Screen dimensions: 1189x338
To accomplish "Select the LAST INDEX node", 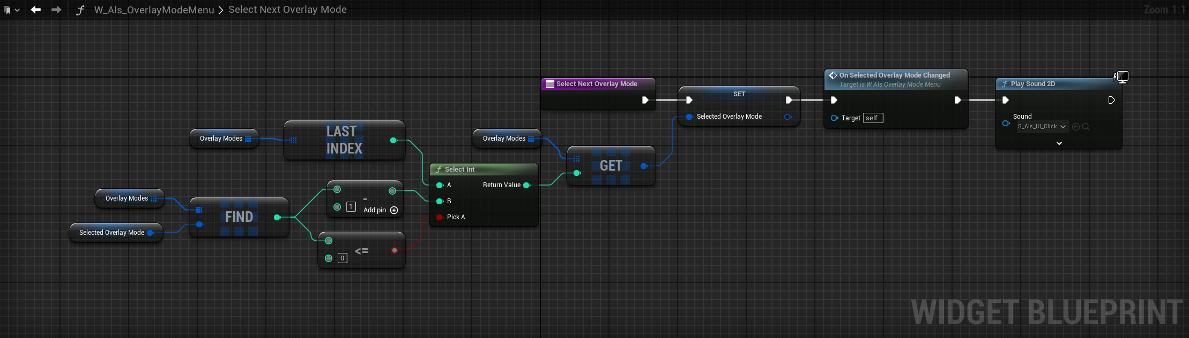I will 344,140.
